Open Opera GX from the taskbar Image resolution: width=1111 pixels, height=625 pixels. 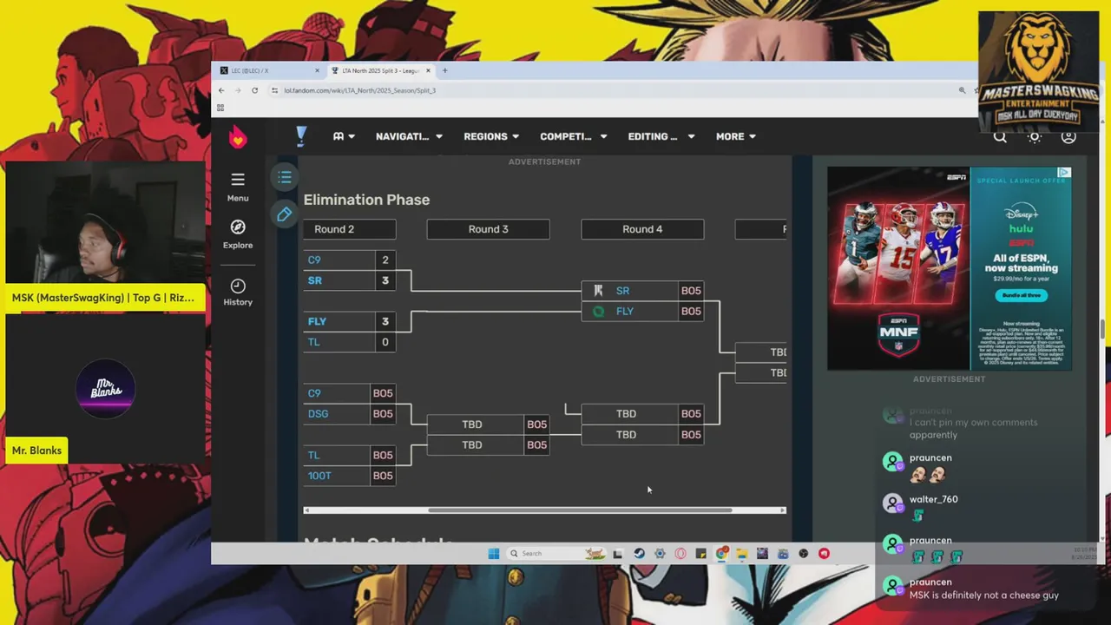coord(680,554)
